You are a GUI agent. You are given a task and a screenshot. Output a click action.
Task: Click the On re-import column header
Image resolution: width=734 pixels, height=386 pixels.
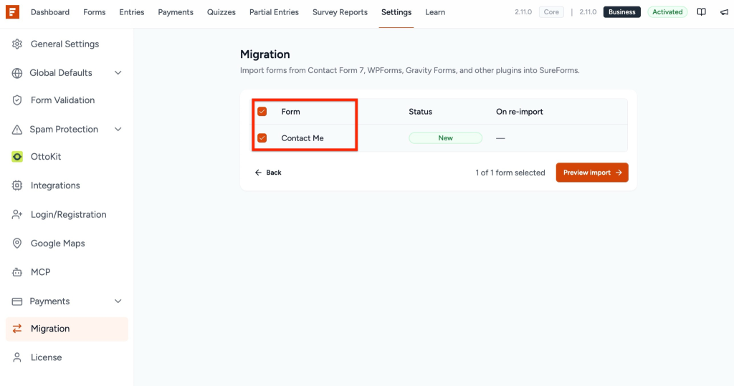coord(520,112)
